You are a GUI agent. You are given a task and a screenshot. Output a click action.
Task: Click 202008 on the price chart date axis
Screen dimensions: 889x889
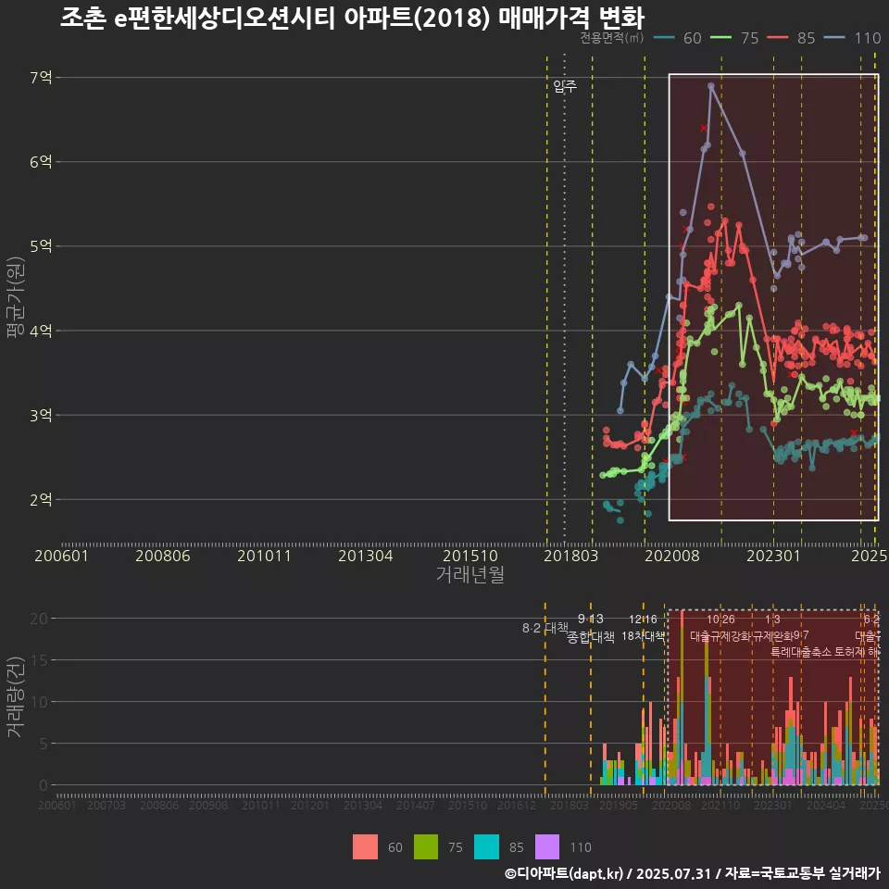coord(672,556)
